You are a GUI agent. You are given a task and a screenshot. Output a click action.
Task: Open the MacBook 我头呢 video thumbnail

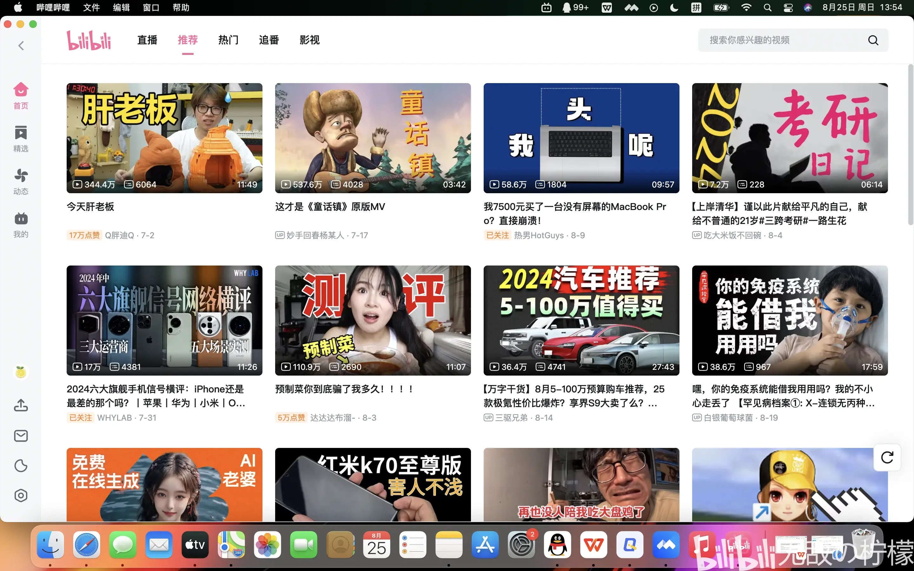[581, 138]
